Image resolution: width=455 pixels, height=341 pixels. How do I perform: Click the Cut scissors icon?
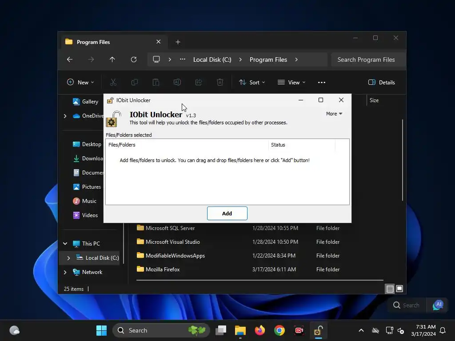coord(113,82)
